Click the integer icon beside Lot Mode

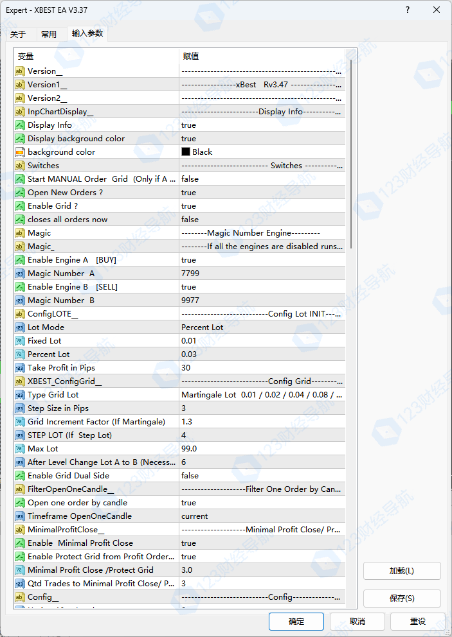tap(19, 327)
